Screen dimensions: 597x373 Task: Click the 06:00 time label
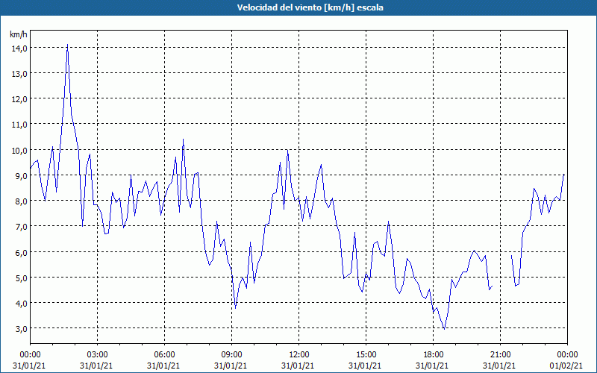(x=164, y=355)
